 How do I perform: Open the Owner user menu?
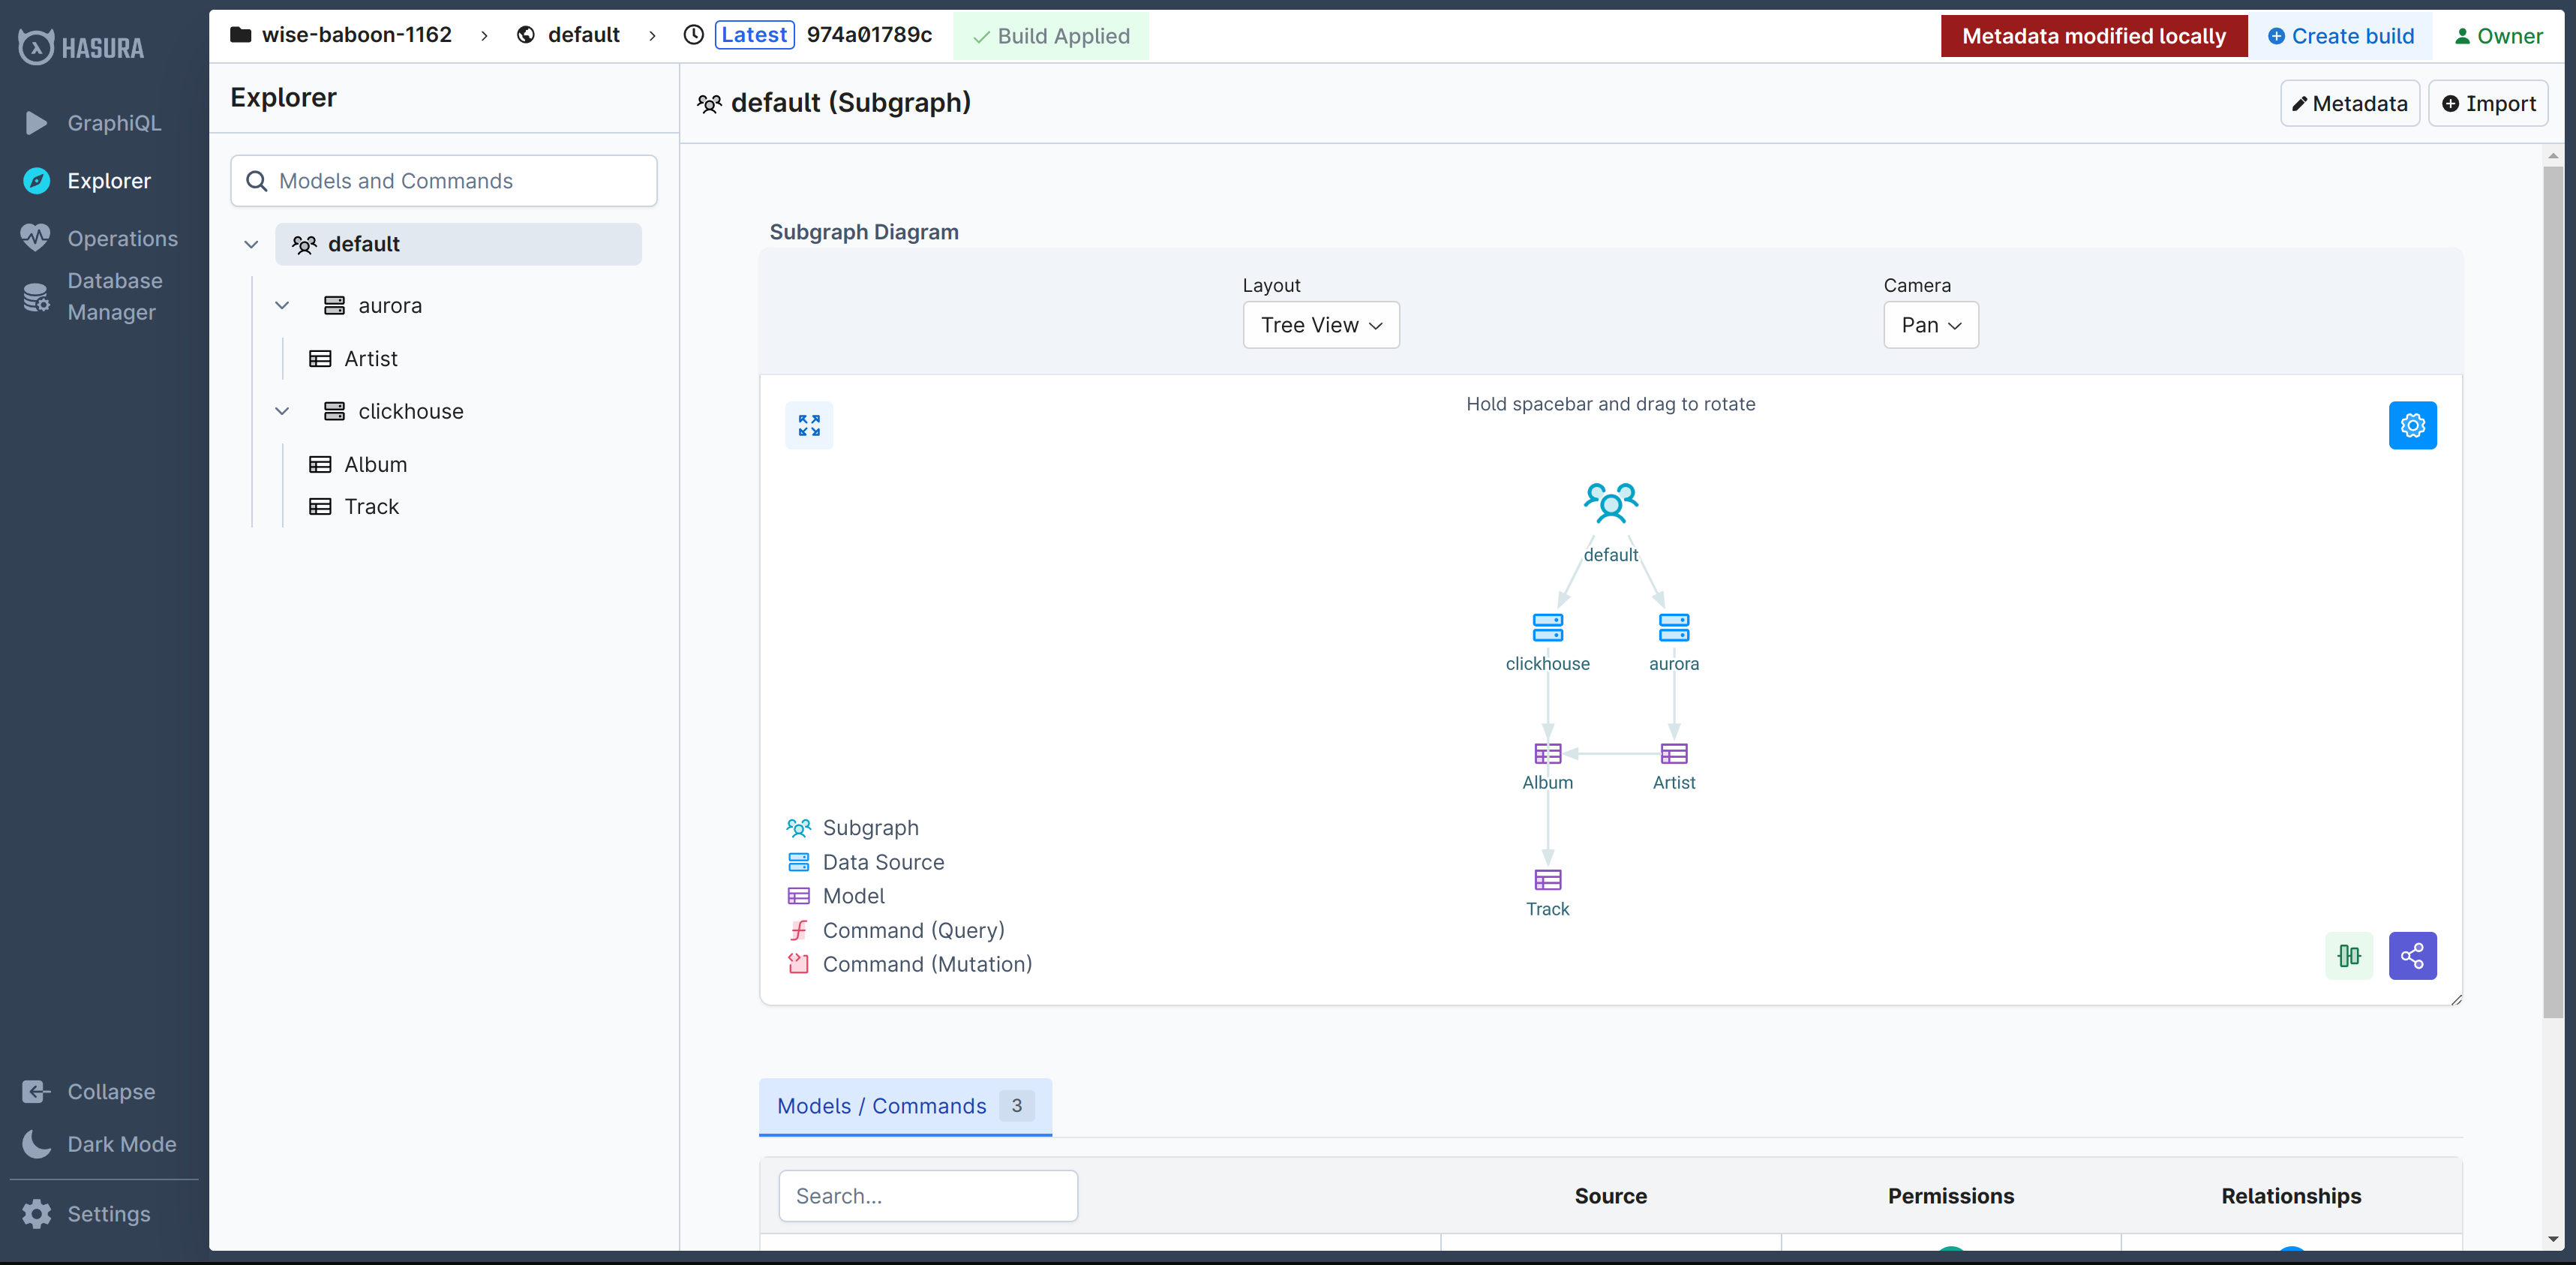click(x=2498, y=36)
